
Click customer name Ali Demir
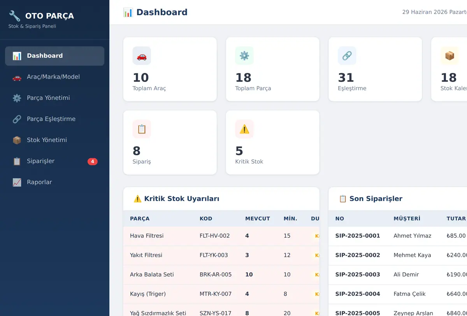[406, 274]
